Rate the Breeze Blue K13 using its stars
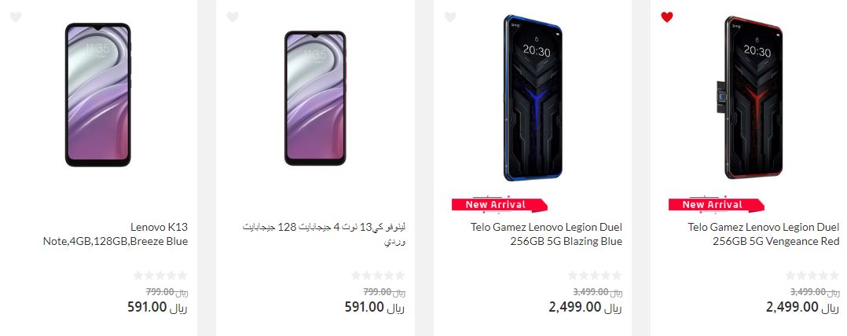 [160, 276]
